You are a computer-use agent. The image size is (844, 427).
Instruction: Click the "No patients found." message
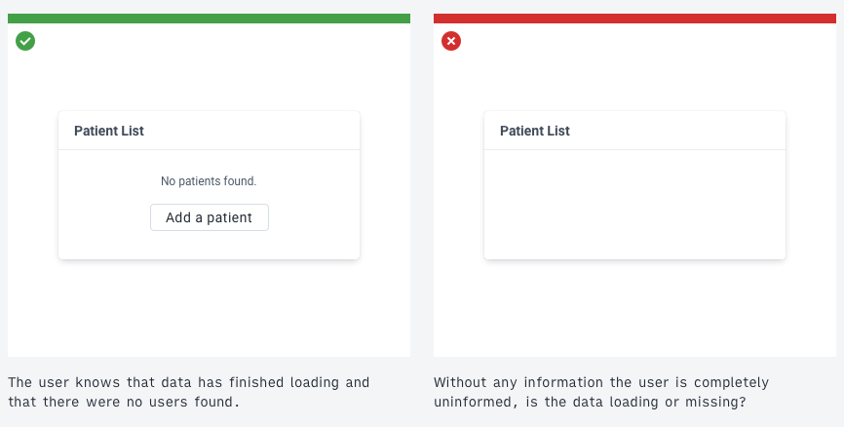[209, 181]
